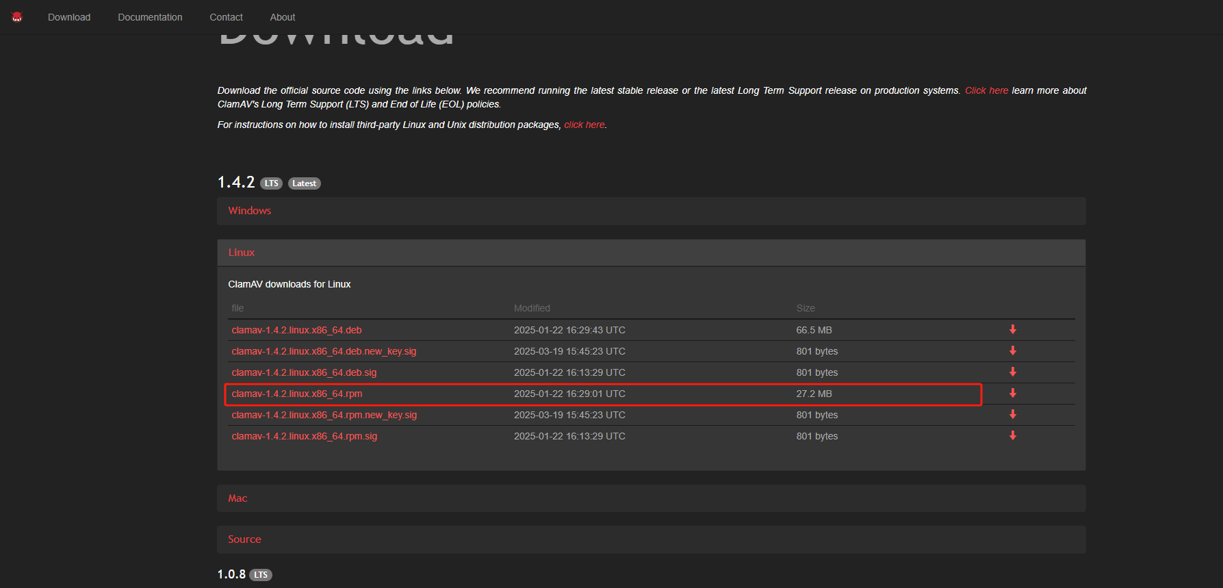Image resolution: width=1223 pixels, height=588 pixels.
Task: Click the ClamAV logo icon
Action: pyautogui.click(x=17, y=17)
